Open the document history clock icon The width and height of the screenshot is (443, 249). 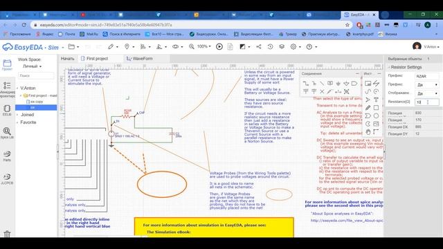(x=271, y=46)
